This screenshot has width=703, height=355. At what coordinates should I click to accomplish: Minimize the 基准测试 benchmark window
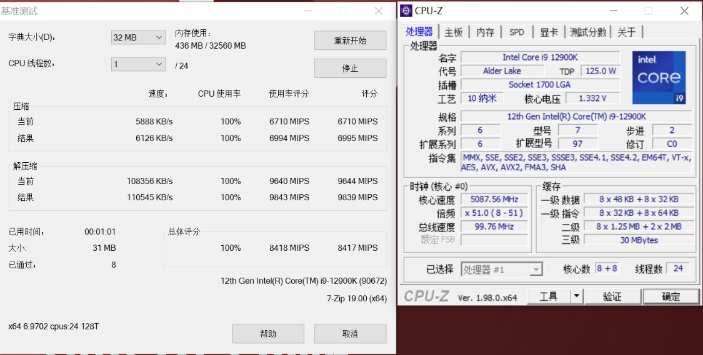[307, 11]
